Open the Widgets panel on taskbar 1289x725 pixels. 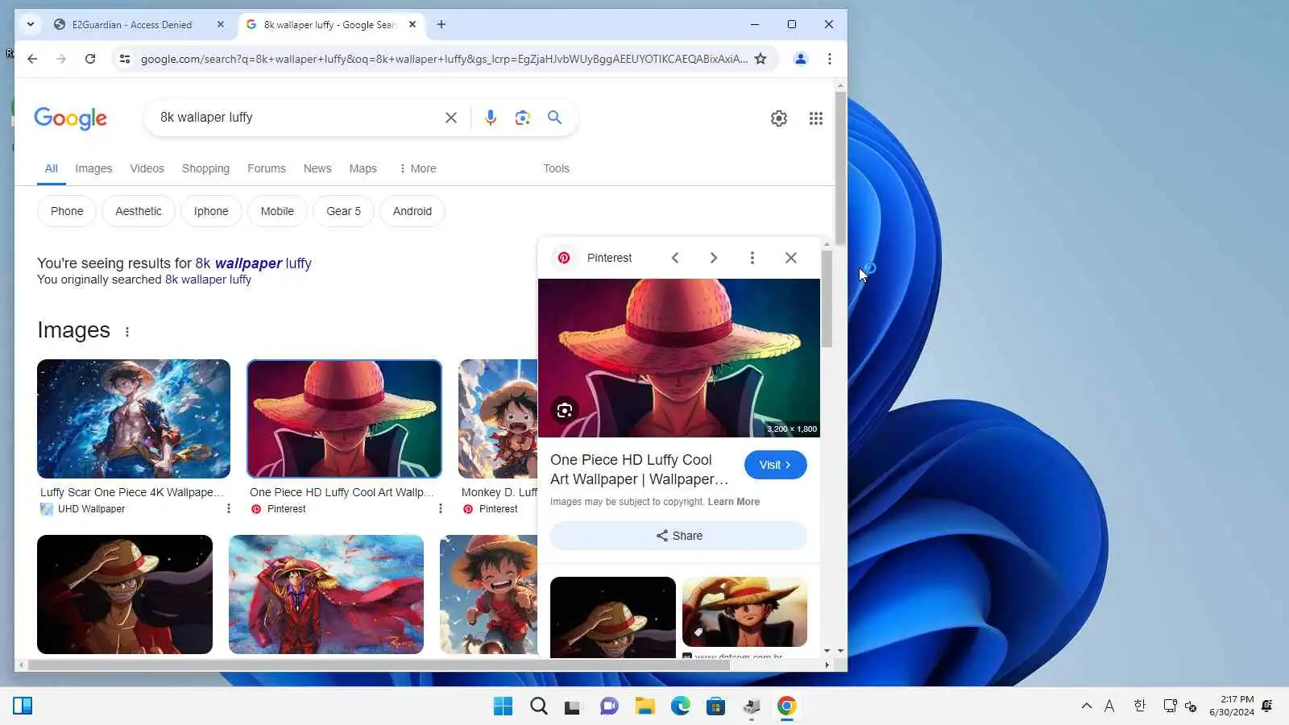coord(23,706)
